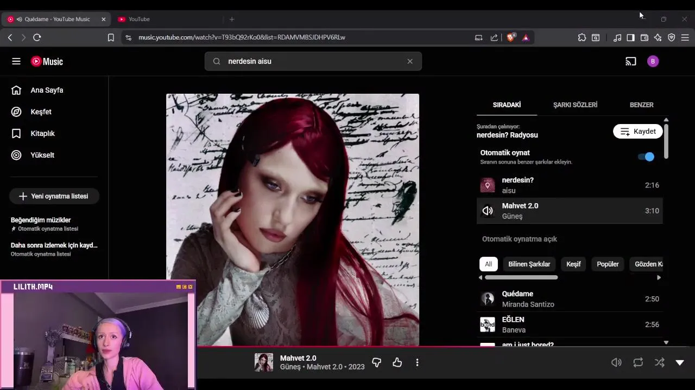695x390 pixels.
Task: Click the queue panel vertical scrollbar
Action: tap(666, 141)
